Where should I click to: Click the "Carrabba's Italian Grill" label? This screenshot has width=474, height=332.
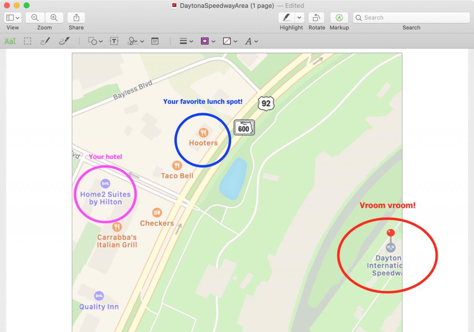coord(117,241)
